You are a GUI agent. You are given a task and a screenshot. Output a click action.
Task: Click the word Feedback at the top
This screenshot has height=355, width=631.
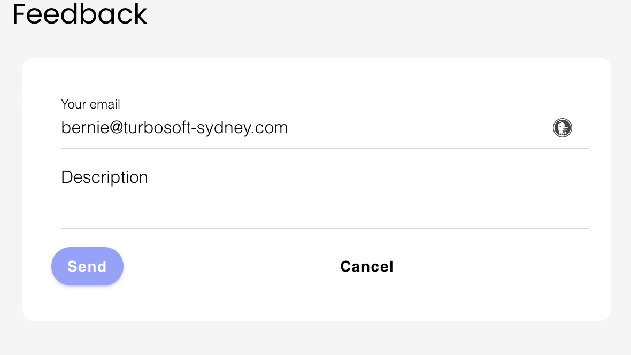(80, 14)
